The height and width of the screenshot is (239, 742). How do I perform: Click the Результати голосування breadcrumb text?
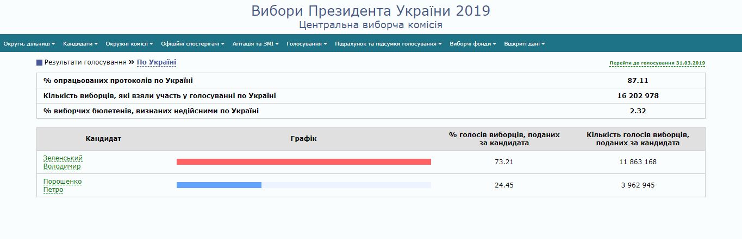[85, 62]
